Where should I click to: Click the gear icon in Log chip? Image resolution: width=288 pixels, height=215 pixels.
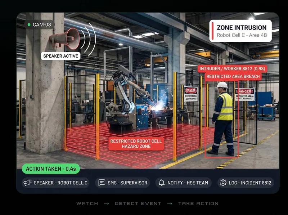[223, 183]
